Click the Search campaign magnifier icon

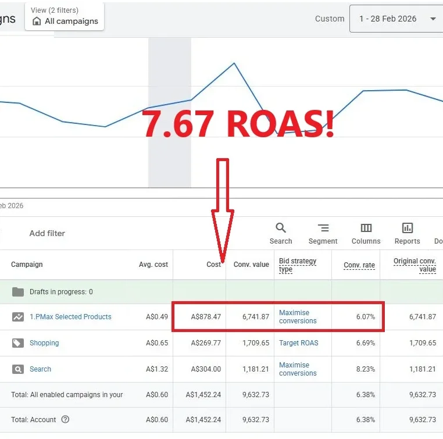pyautogui.click(x=18, y=369)
